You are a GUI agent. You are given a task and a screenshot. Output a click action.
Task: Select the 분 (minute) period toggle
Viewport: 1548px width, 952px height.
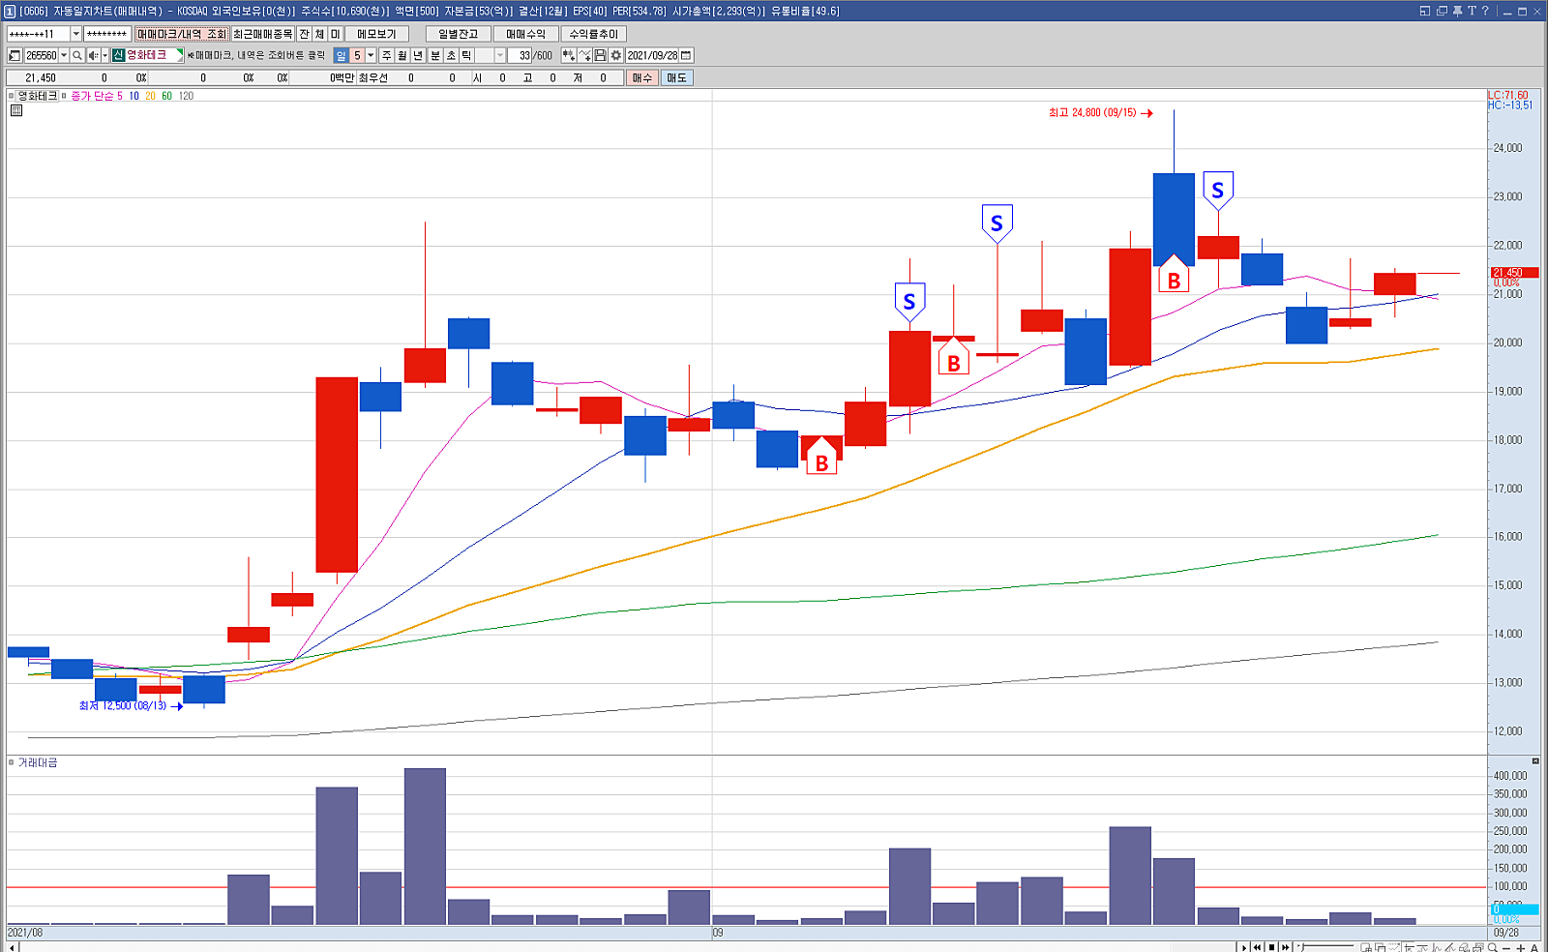click(435, 56)
